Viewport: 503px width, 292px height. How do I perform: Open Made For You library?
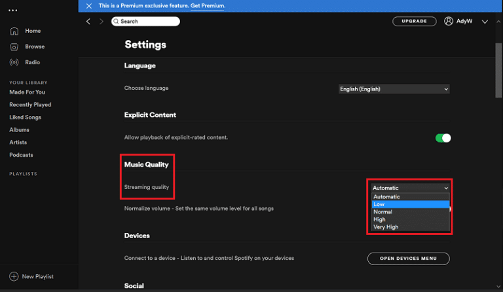(x=27, y=93)
